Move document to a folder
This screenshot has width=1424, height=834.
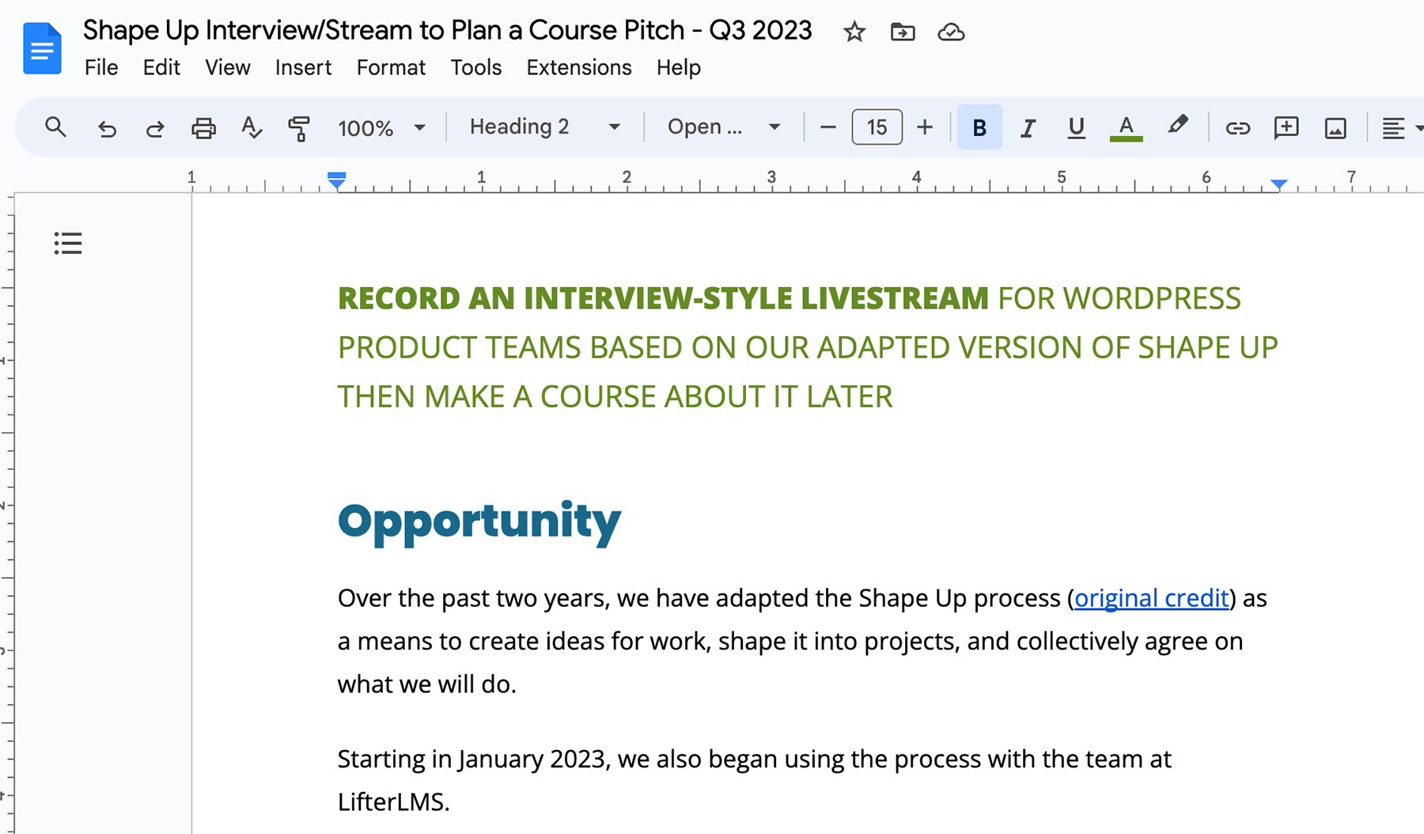click(903, 32)
